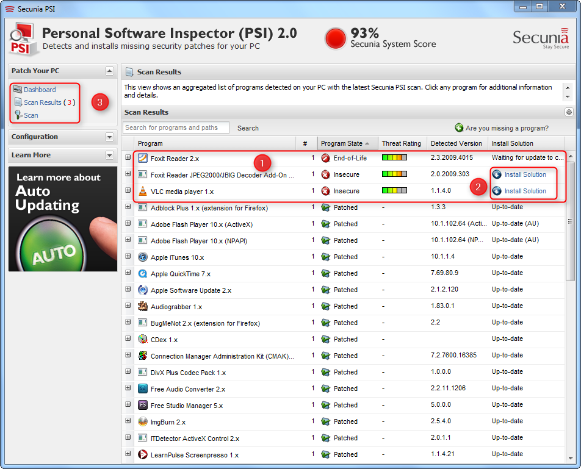Open the 'Are you missing a program?' link

(507, 128)
